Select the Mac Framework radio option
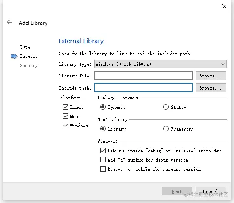 tap(166, 128)
